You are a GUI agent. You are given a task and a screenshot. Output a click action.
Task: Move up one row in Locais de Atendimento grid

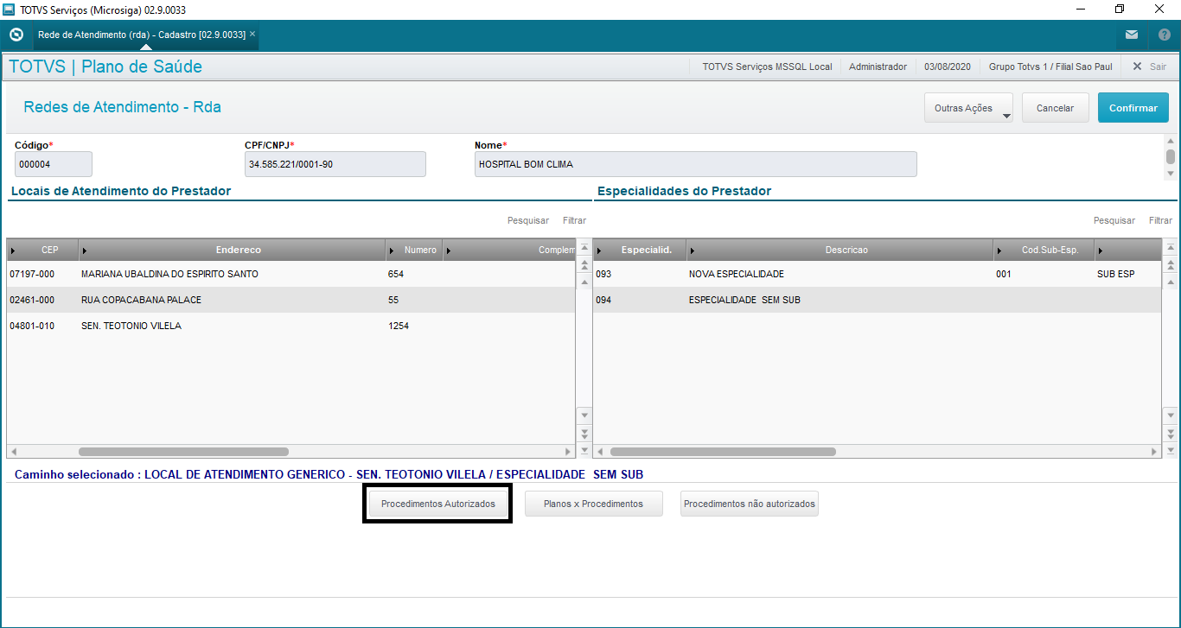[584, 281]
